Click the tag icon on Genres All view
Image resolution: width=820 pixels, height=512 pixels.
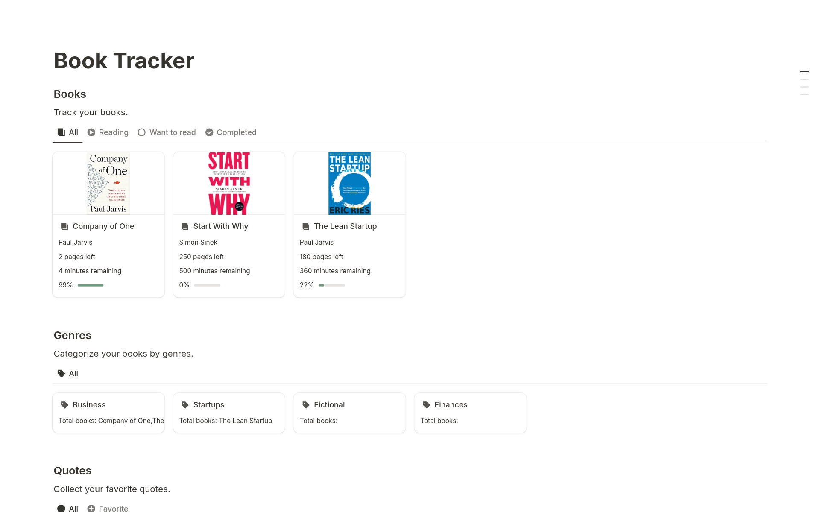tap(61, 374)
